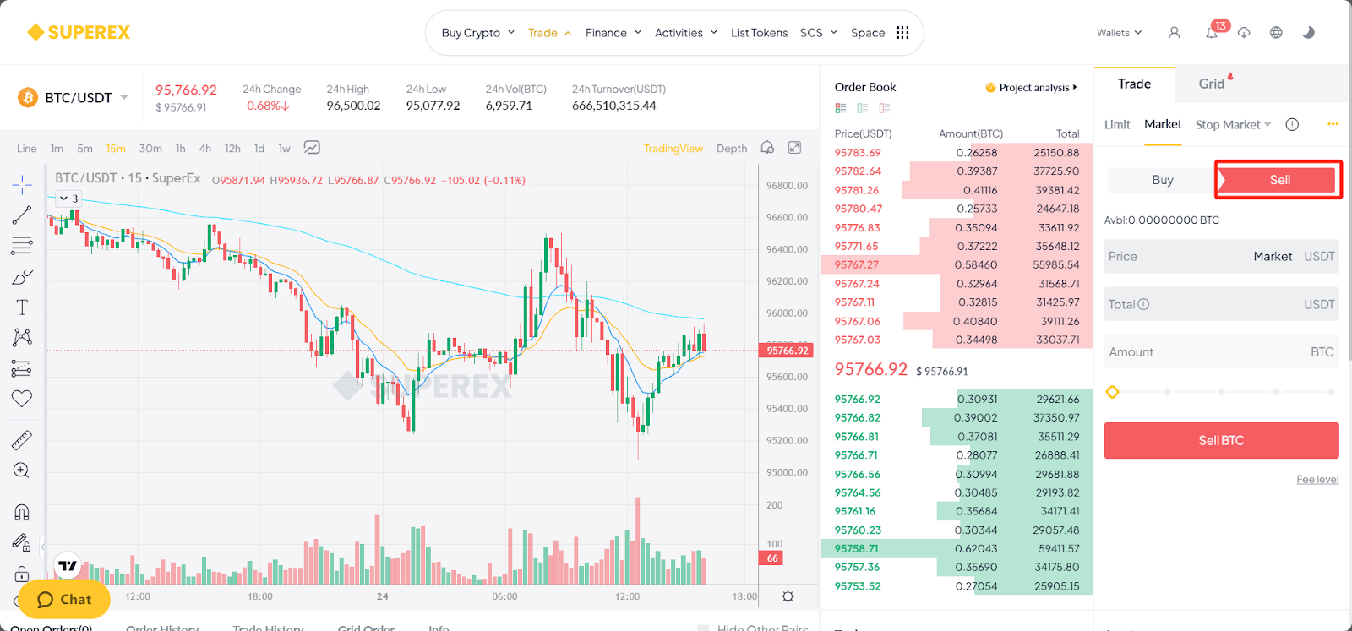Switch chart to the 4h interval

pos(205,149)
